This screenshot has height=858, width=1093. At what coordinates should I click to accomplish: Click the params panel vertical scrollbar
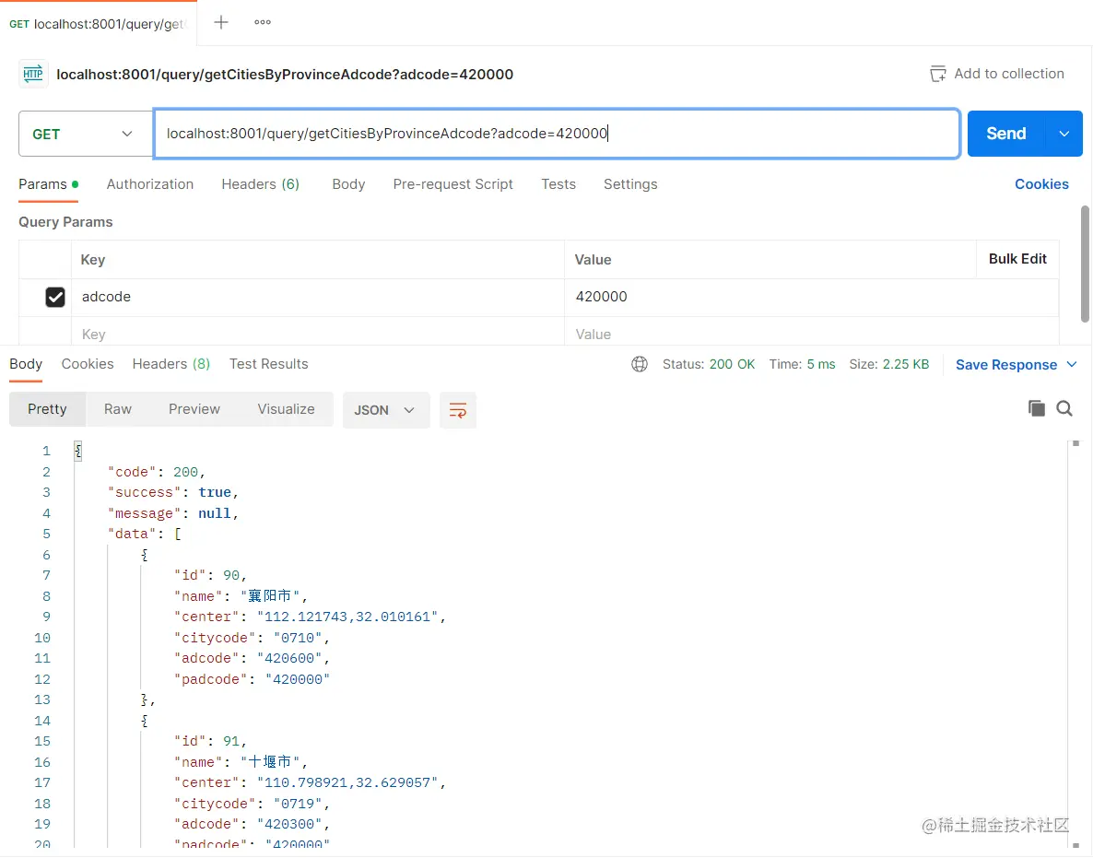point(1085,264)
